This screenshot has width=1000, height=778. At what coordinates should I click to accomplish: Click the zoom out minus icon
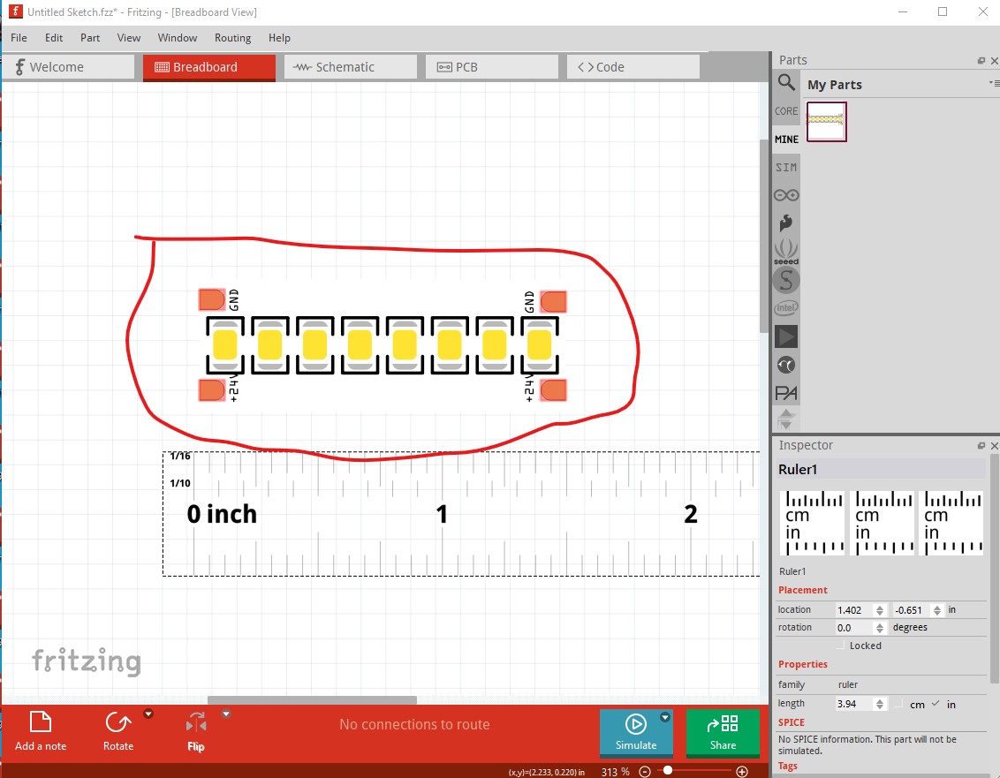[645, 772]
